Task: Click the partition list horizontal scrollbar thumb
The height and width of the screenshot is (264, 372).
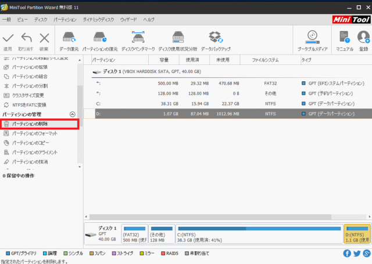Action: point(210,216)
